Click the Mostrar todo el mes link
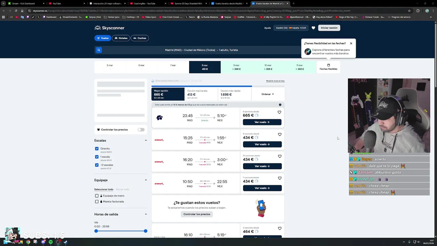The width and height of the screenshot is (437, 246). 275,81
